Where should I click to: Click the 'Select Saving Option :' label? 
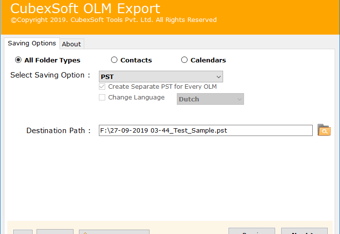click(50, 75)
